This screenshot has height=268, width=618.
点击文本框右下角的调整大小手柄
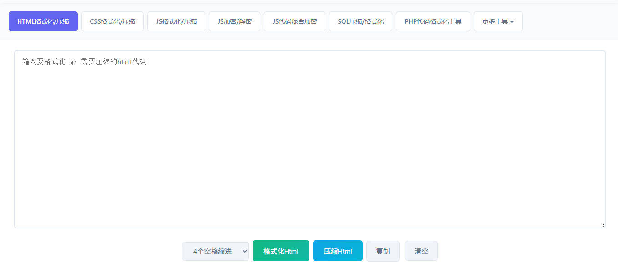602,224
